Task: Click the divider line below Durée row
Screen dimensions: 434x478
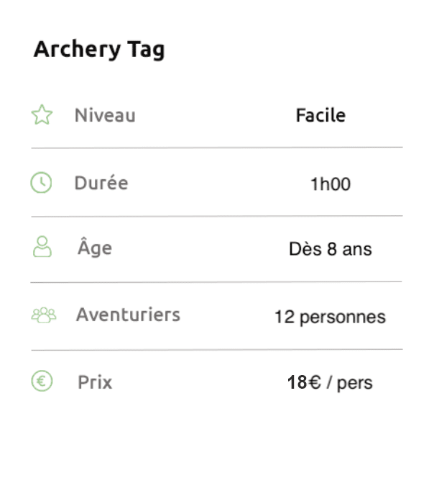Action: [217, 216]
